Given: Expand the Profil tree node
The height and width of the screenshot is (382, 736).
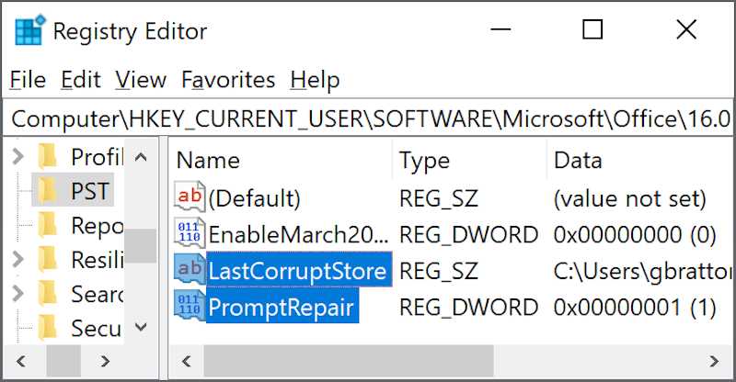Looking at the screenshot, I should [17, 157].
